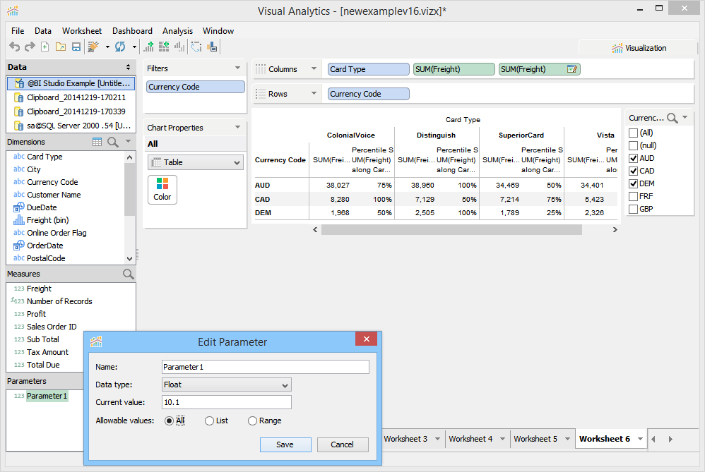This screenshot has height=472, width=705.
Task: Click the Current value field in Edit Parameter
Action: tap(226, 402)
